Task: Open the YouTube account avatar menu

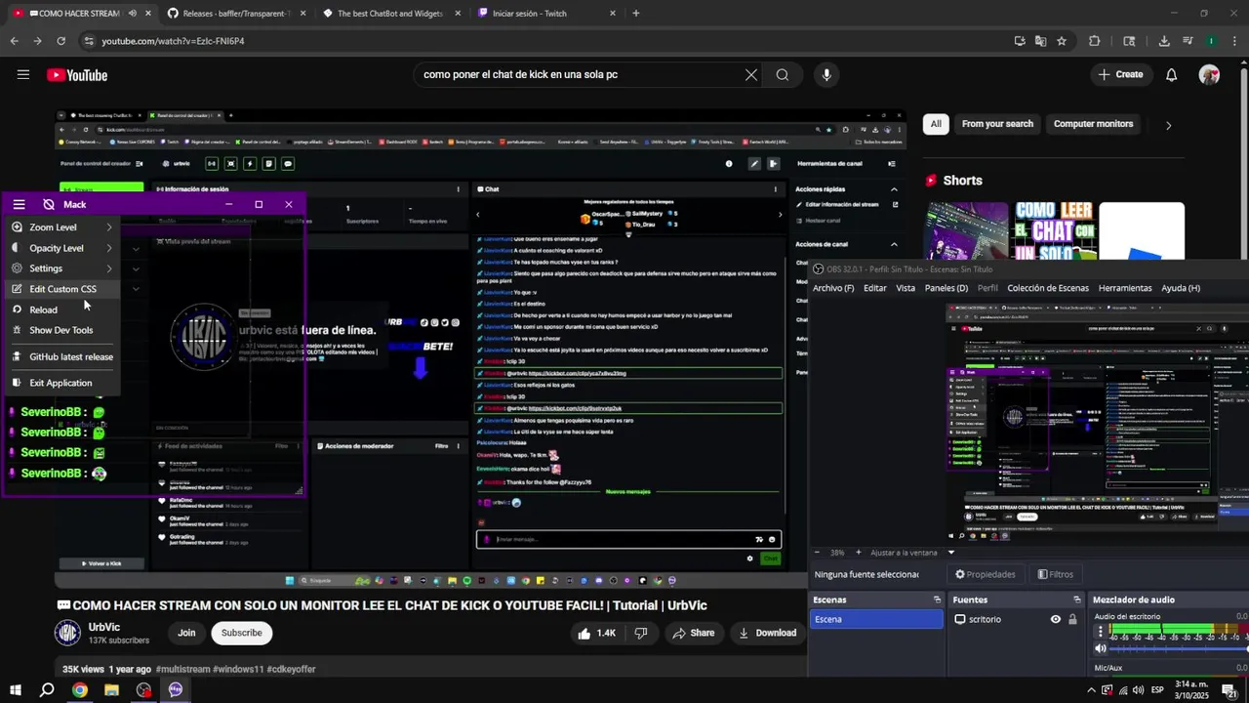Action: click(1210, 75)
